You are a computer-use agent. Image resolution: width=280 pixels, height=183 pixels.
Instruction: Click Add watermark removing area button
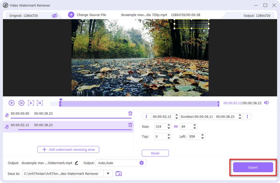(68, 149)
